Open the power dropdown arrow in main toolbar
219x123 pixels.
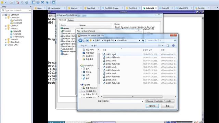pyautogui.click(x=5, y=2)
